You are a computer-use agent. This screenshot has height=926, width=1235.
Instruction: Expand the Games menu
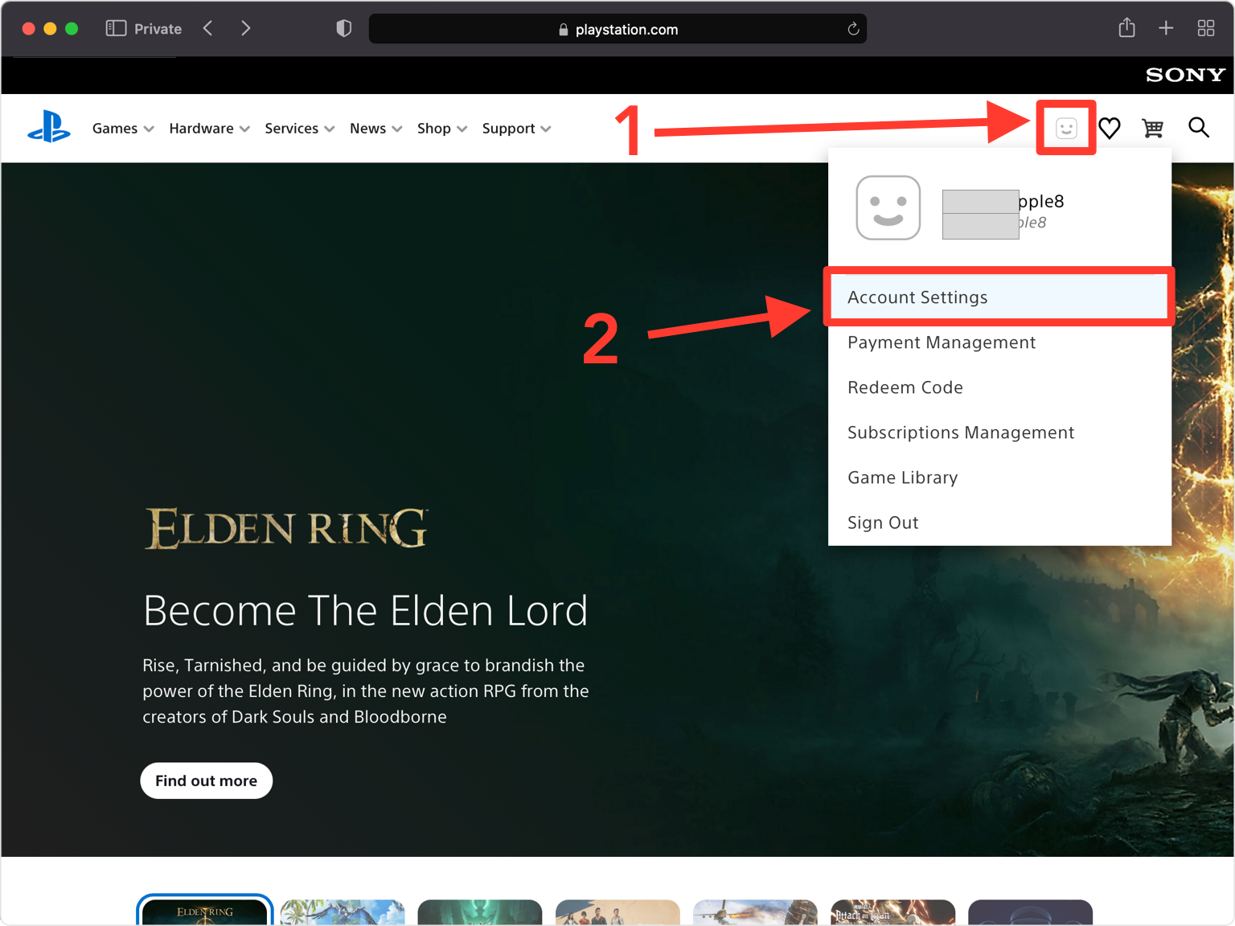coord(123,129)
